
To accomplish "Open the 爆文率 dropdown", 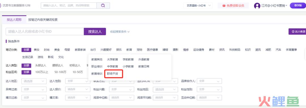I will (x=78, y=98).
